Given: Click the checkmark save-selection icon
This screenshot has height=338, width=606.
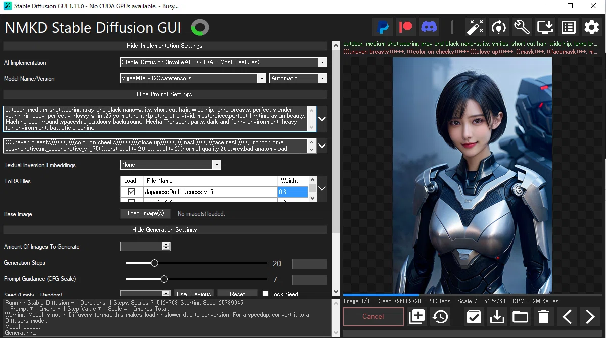Looking at the screenshot, I should click(474, 317).
